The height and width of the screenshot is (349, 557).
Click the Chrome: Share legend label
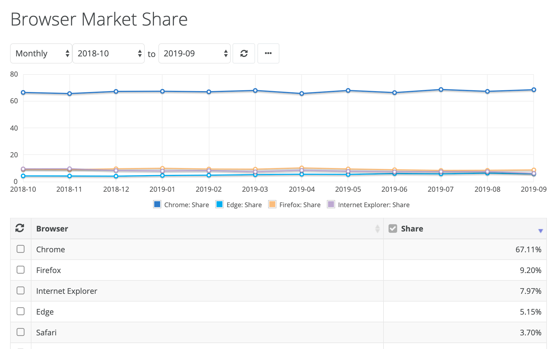click(187, 205)
